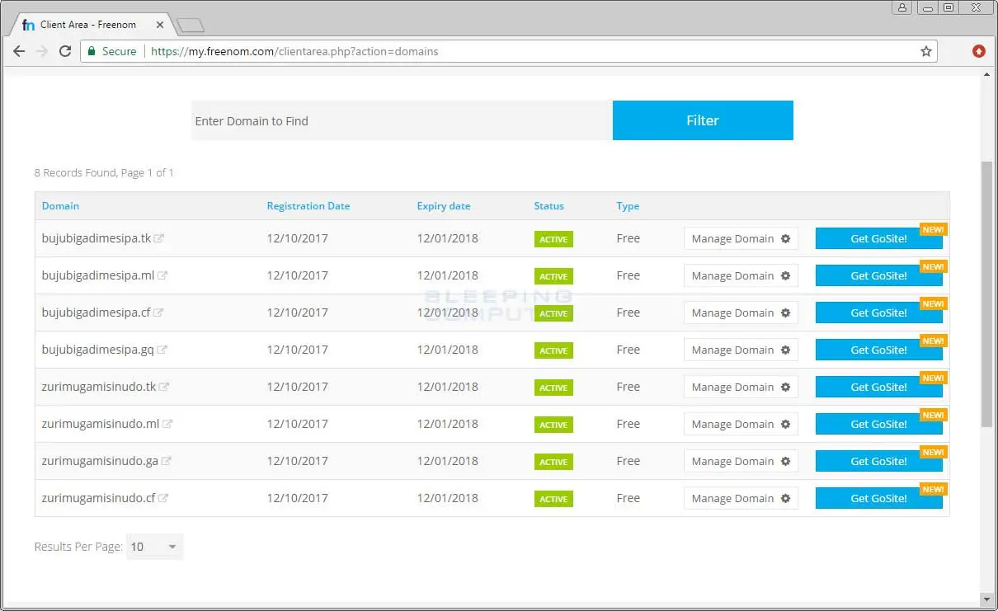
Task: Open a new browser tab
Action: coord(191,26)
